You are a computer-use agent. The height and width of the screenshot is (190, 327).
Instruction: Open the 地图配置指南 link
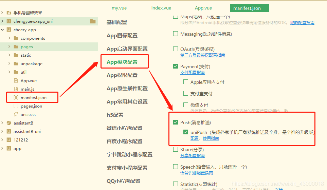click(302, 22)
